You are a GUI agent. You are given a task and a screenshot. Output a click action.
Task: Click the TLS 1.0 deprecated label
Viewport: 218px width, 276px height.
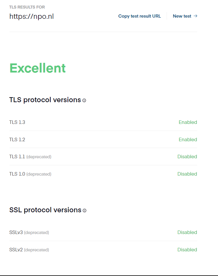pos(30,174)
